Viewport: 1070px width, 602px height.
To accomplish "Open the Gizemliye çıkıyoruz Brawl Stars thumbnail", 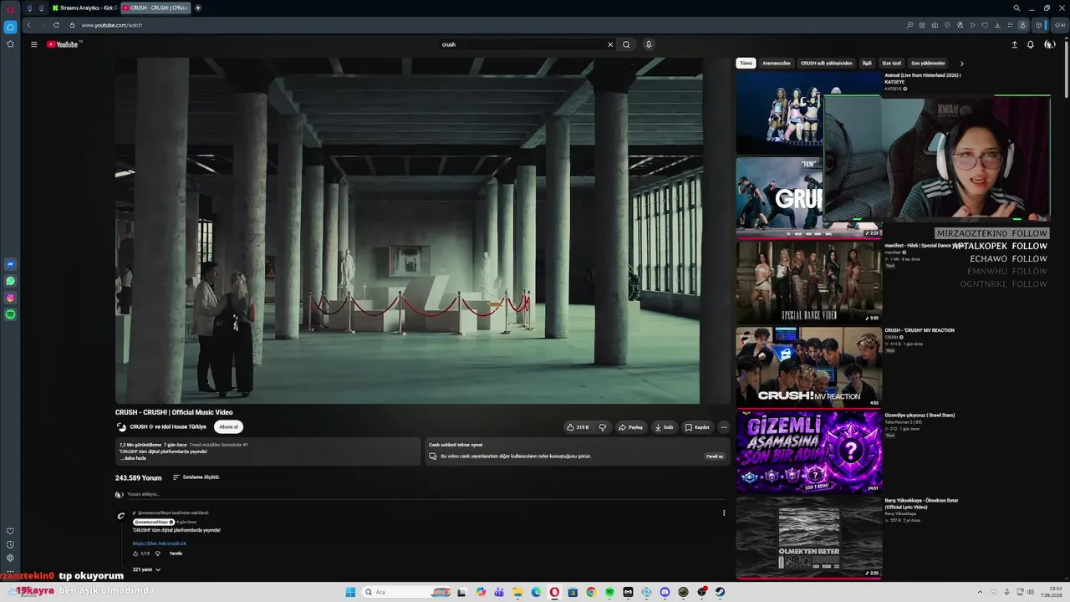I will (808, 452).
